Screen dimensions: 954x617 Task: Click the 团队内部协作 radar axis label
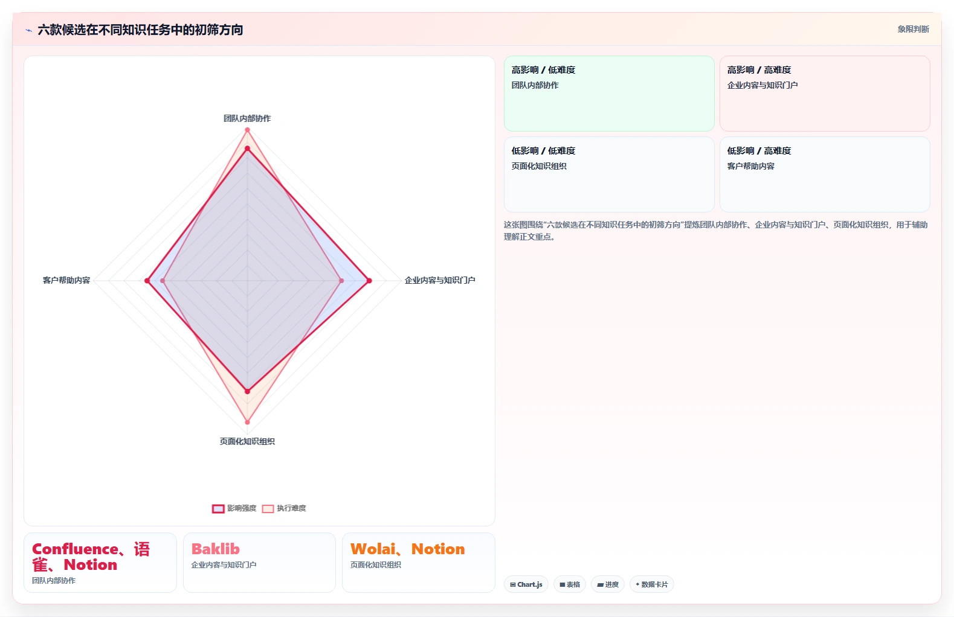tap(247, 118)
